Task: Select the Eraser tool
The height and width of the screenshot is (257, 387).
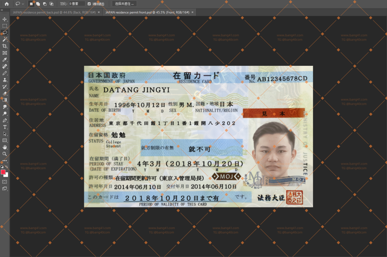Action: click(x=5, y=93)
